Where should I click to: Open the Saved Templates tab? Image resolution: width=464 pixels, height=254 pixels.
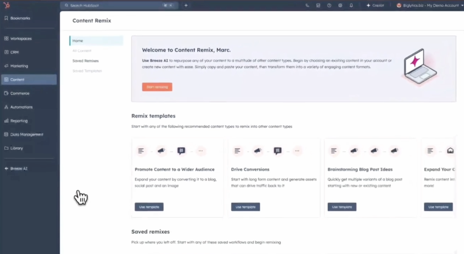pos(87,71)
